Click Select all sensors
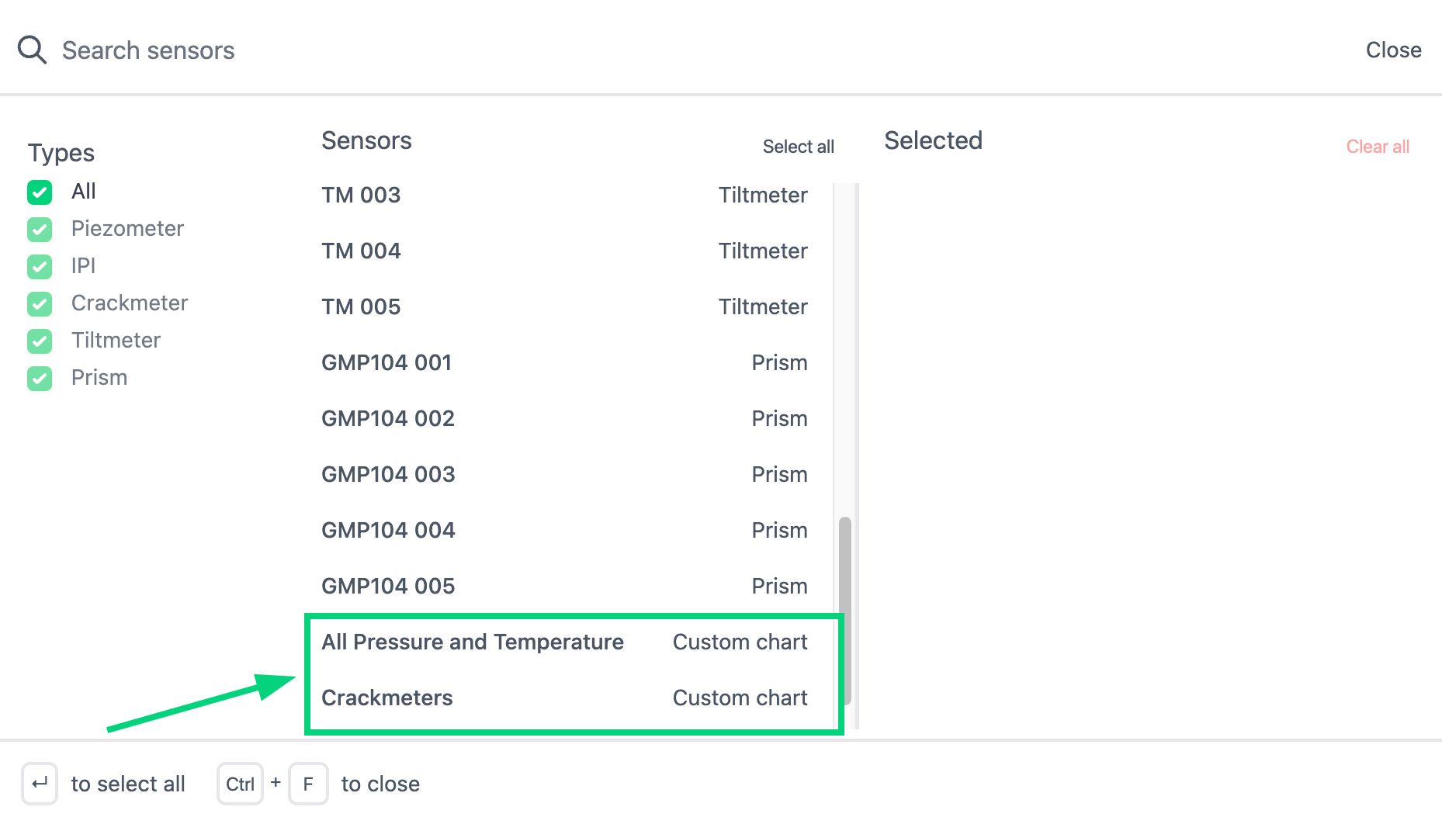This screenshot has width=1442, height=824. pos(798,146)
